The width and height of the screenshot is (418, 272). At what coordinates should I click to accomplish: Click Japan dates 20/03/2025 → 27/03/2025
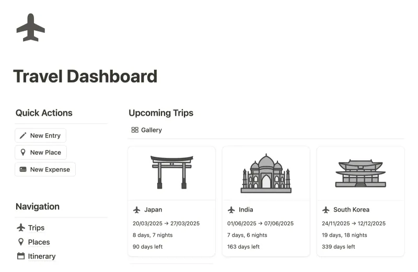point(166,224)
